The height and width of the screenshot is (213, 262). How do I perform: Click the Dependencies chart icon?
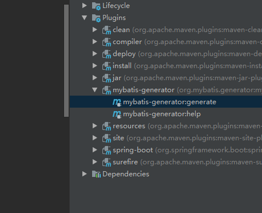coord(96,174)
